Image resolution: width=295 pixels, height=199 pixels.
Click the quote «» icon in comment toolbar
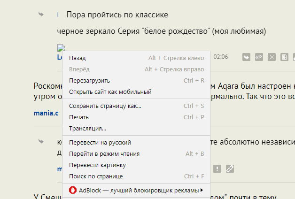point(258,57)
